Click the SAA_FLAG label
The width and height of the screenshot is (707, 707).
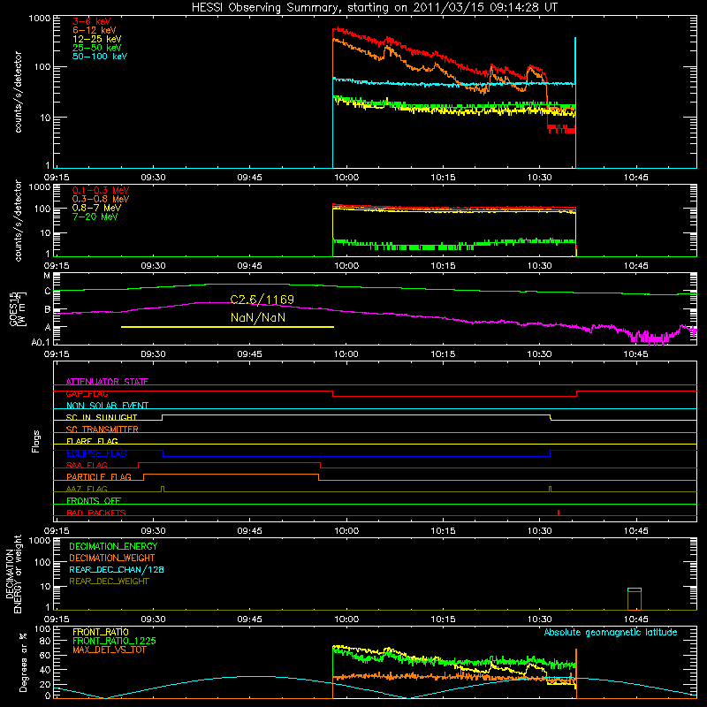(87, 465)
